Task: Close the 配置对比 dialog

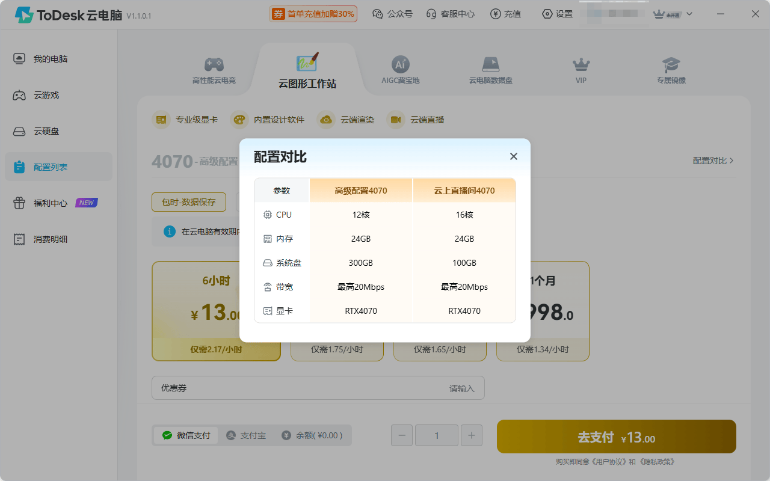Action: click(514, 156)
